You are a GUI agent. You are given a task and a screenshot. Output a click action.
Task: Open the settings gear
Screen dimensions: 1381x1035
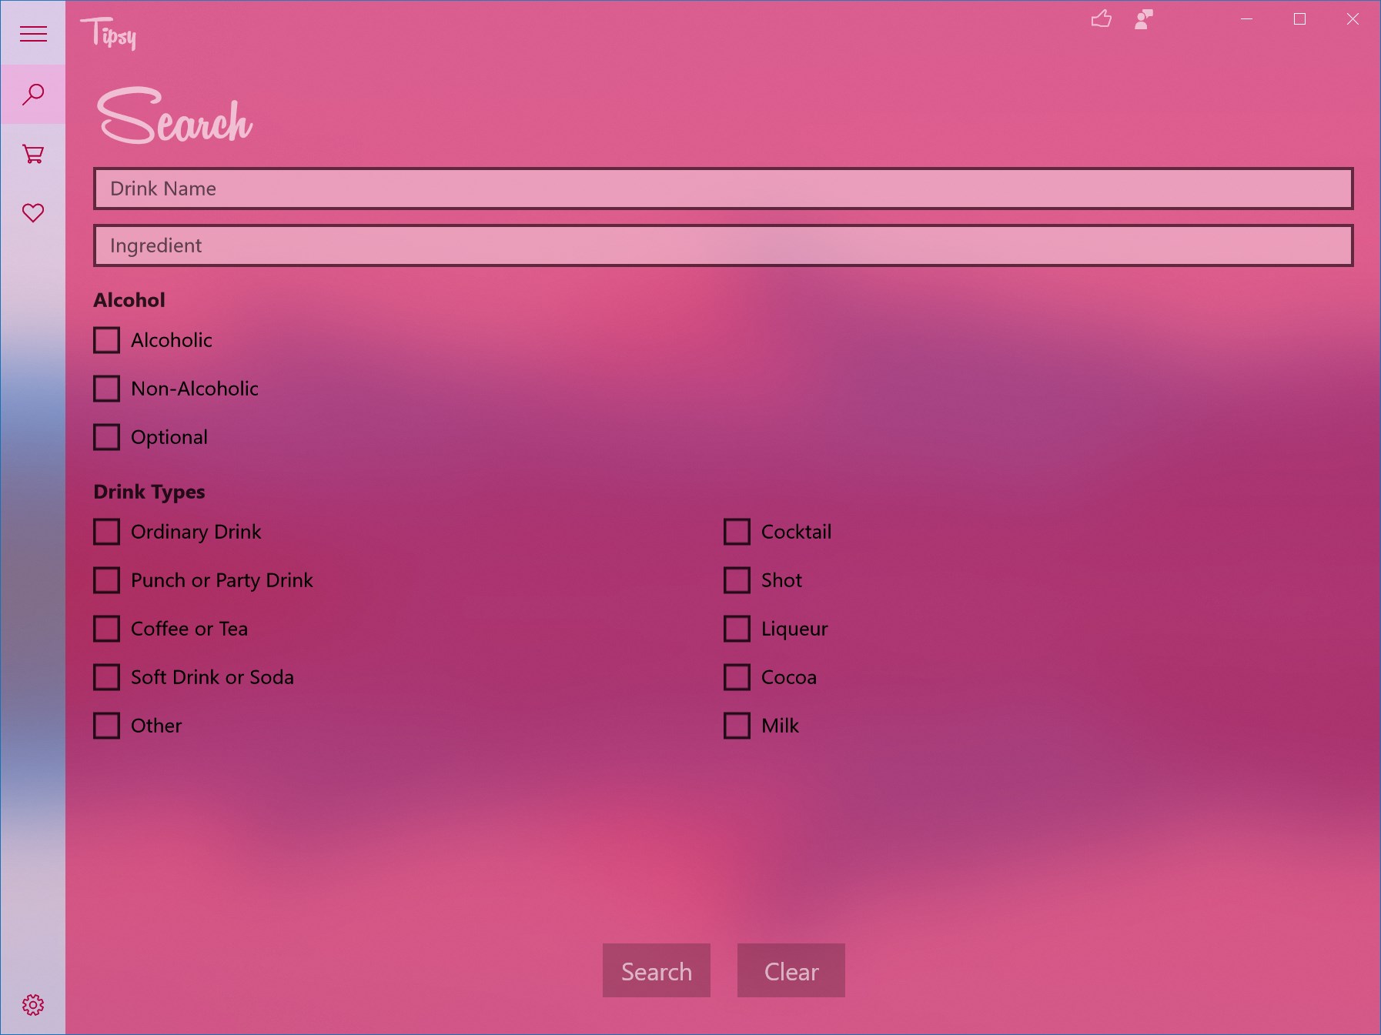pos(33,1005)
